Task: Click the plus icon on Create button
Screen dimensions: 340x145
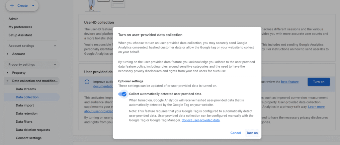Action: coord(12,6)
